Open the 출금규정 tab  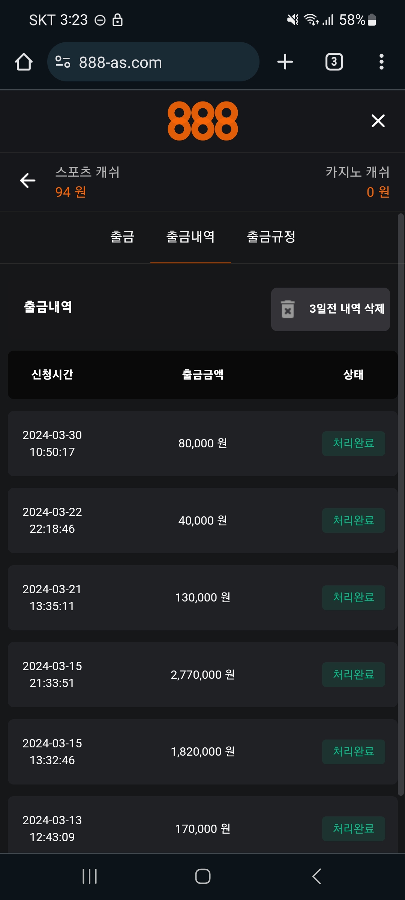271,237
